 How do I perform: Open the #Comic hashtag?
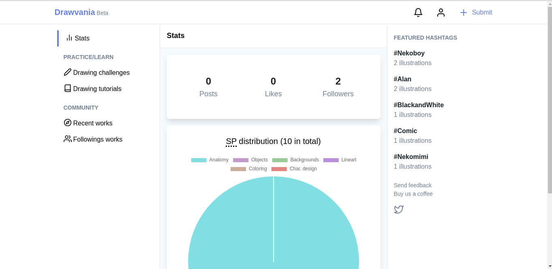pos(405,131)
